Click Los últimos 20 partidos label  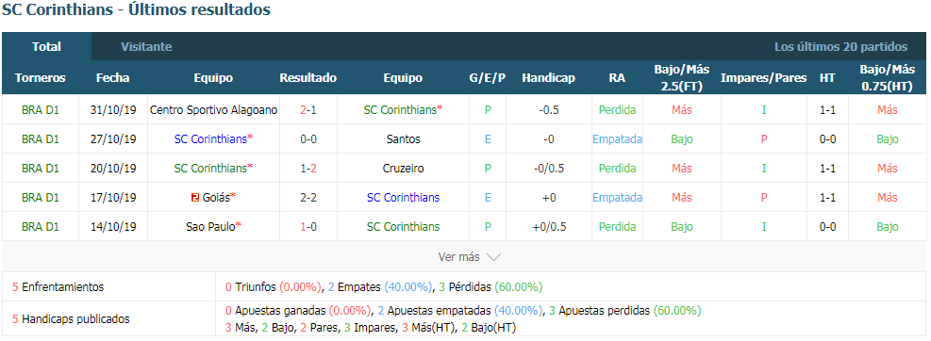840,46
